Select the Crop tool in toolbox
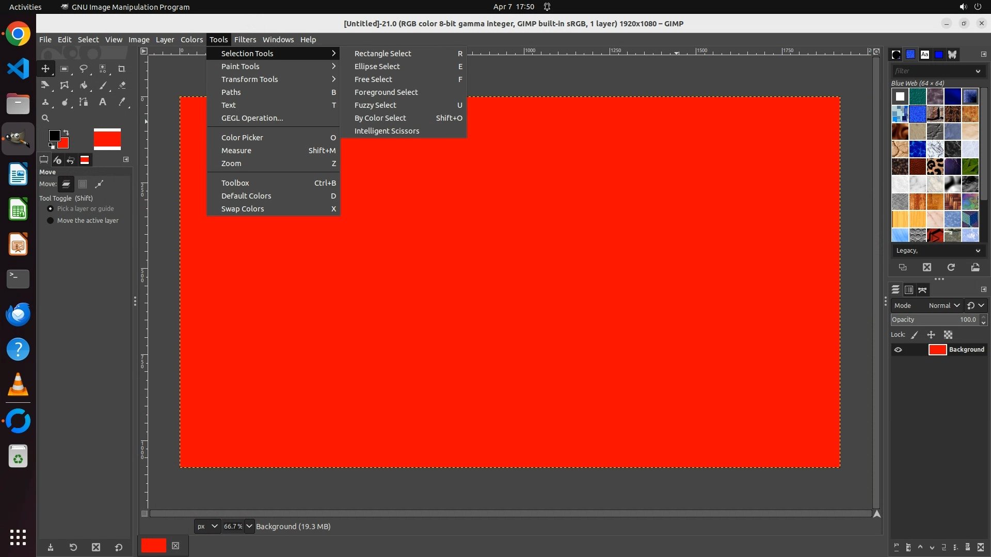 click(122, 69)
